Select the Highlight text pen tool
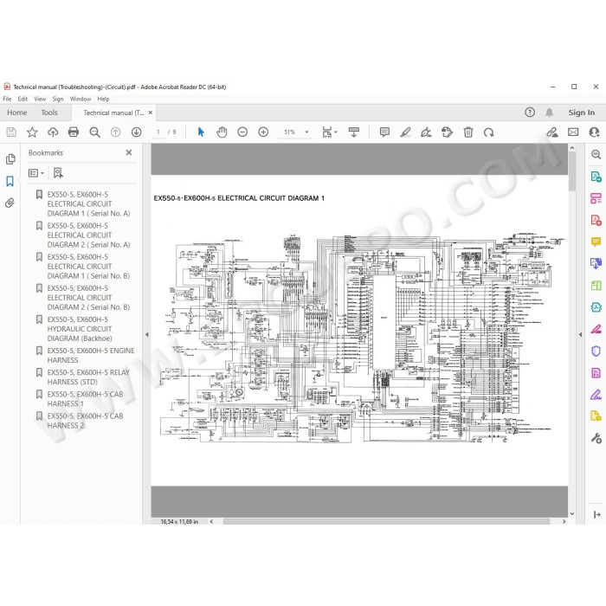Screen dimensions: 606x606 [x=405, y=132]
